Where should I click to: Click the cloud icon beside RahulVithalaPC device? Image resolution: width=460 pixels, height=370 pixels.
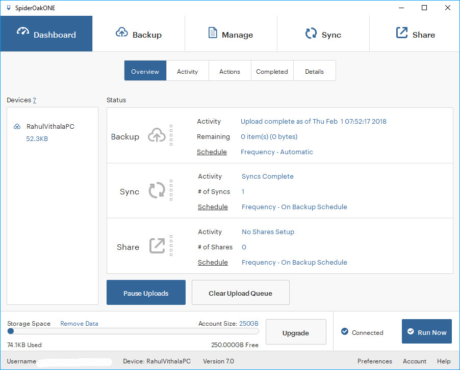coord(17,126)
